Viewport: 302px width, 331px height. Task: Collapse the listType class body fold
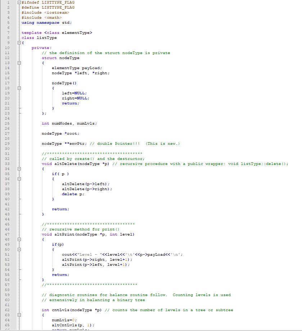[x=19, y=42]
